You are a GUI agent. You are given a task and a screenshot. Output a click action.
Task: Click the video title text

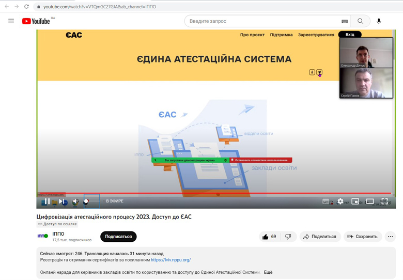click(114, 217)
